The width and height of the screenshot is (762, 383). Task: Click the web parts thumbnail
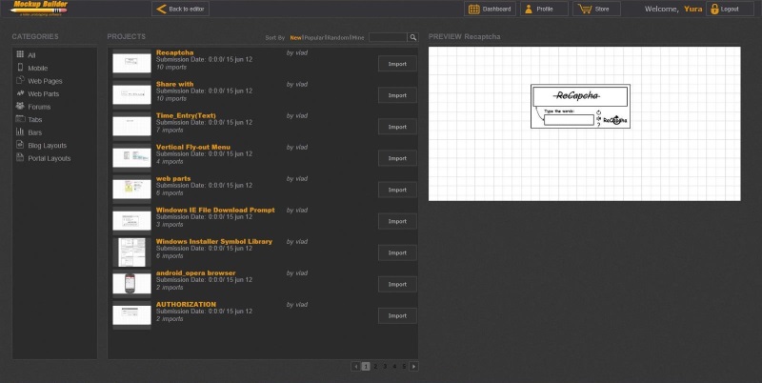click(131, 189)
